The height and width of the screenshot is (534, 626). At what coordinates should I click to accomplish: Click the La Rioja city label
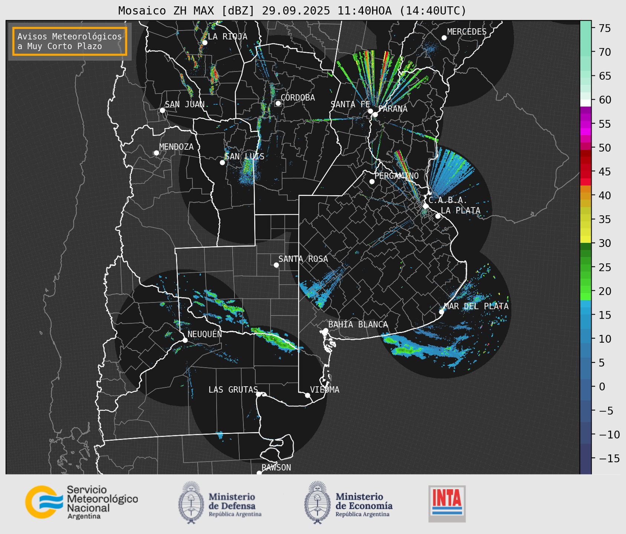[227, 36]
